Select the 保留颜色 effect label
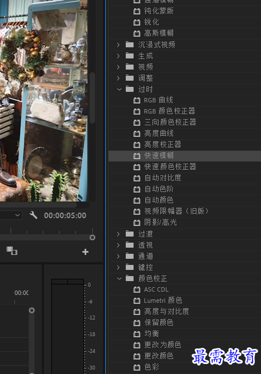The image size is (261, 374). [x=159, y=323]
